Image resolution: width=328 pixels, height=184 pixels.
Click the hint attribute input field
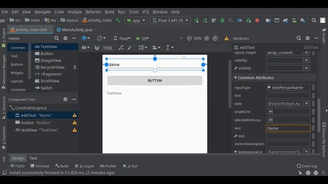pos(288,96)
